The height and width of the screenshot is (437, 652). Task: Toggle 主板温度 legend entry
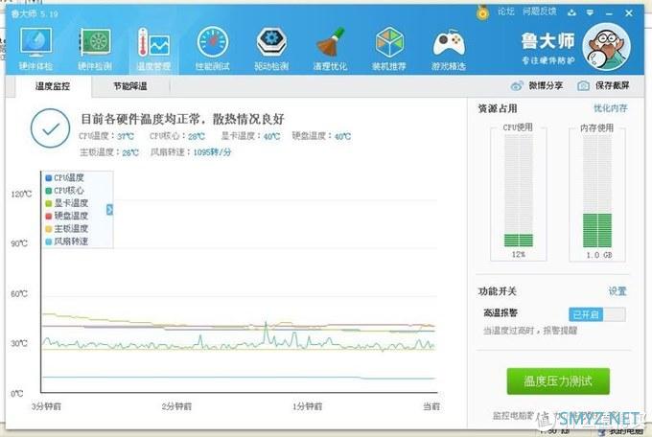66,229
